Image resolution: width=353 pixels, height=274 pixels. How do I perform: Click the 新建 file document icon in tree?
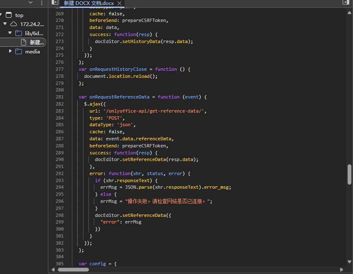(24, 42)
